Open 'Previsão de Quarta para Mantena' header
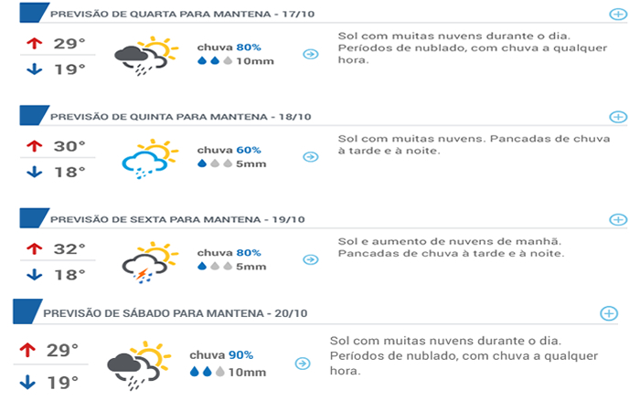 coord(183,15)
